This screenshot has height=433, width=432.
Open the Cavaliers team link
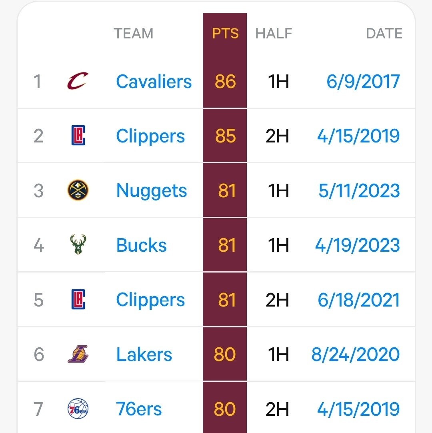(154, 82)
